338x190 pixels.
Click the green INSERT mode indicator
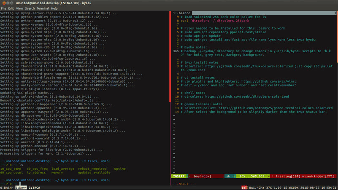178,176
